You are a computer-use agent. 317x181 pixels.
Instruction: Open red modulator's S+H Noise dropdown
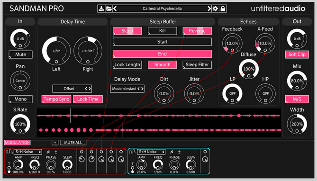tap(27, 152)
